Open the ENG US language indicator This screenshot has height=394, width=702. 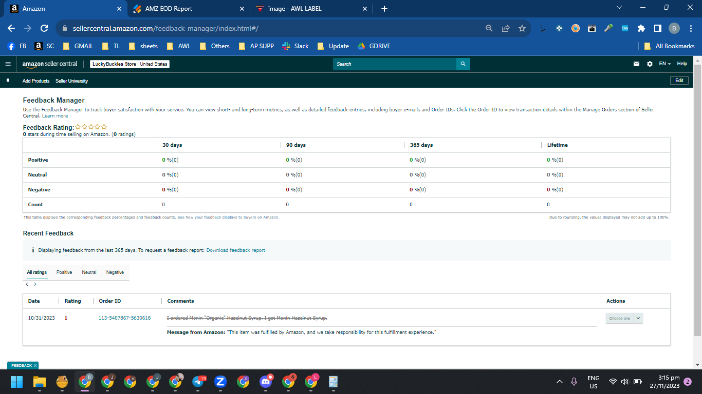click(593, 382)
